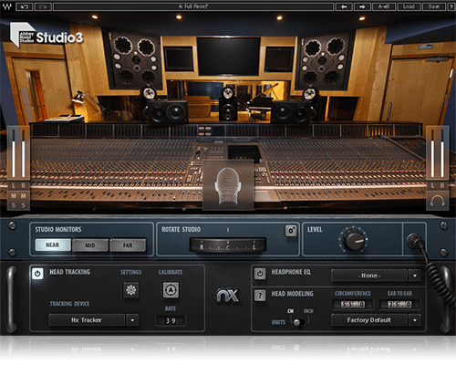Click the Abbey Road Studio 3 logo
Image resolution: width=456 pixels, height=385 pixels.
coord(47,36)
